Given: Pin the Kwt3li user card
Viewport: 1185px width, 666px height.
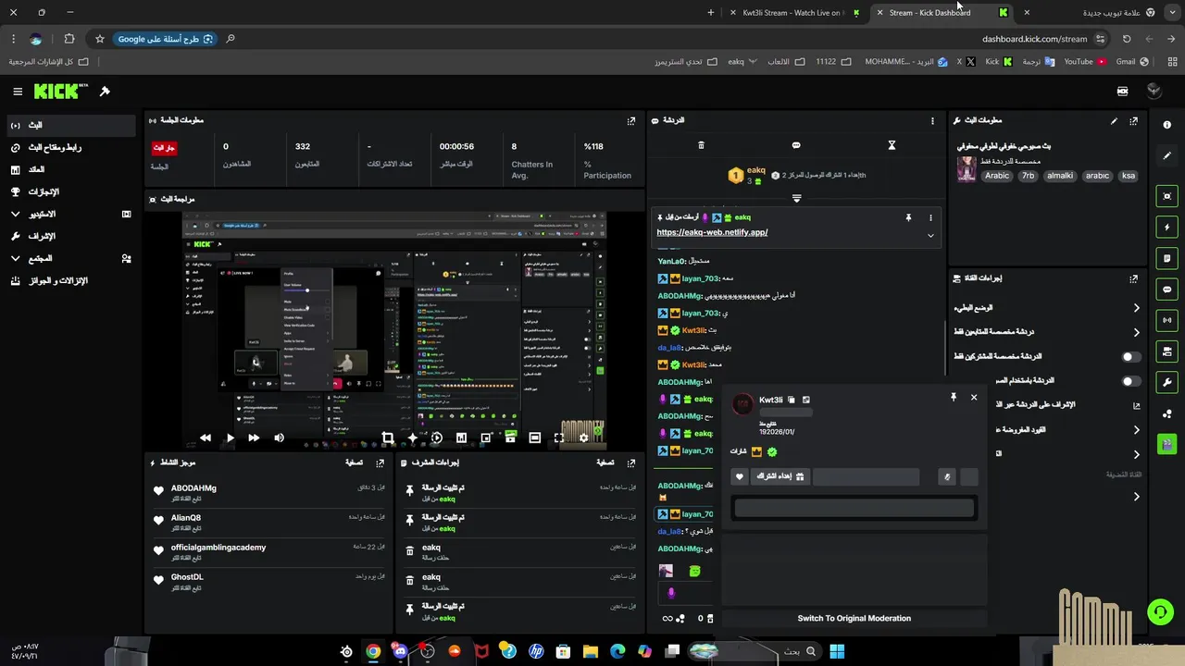Looking at the screenshot, I should coord(953,397).
